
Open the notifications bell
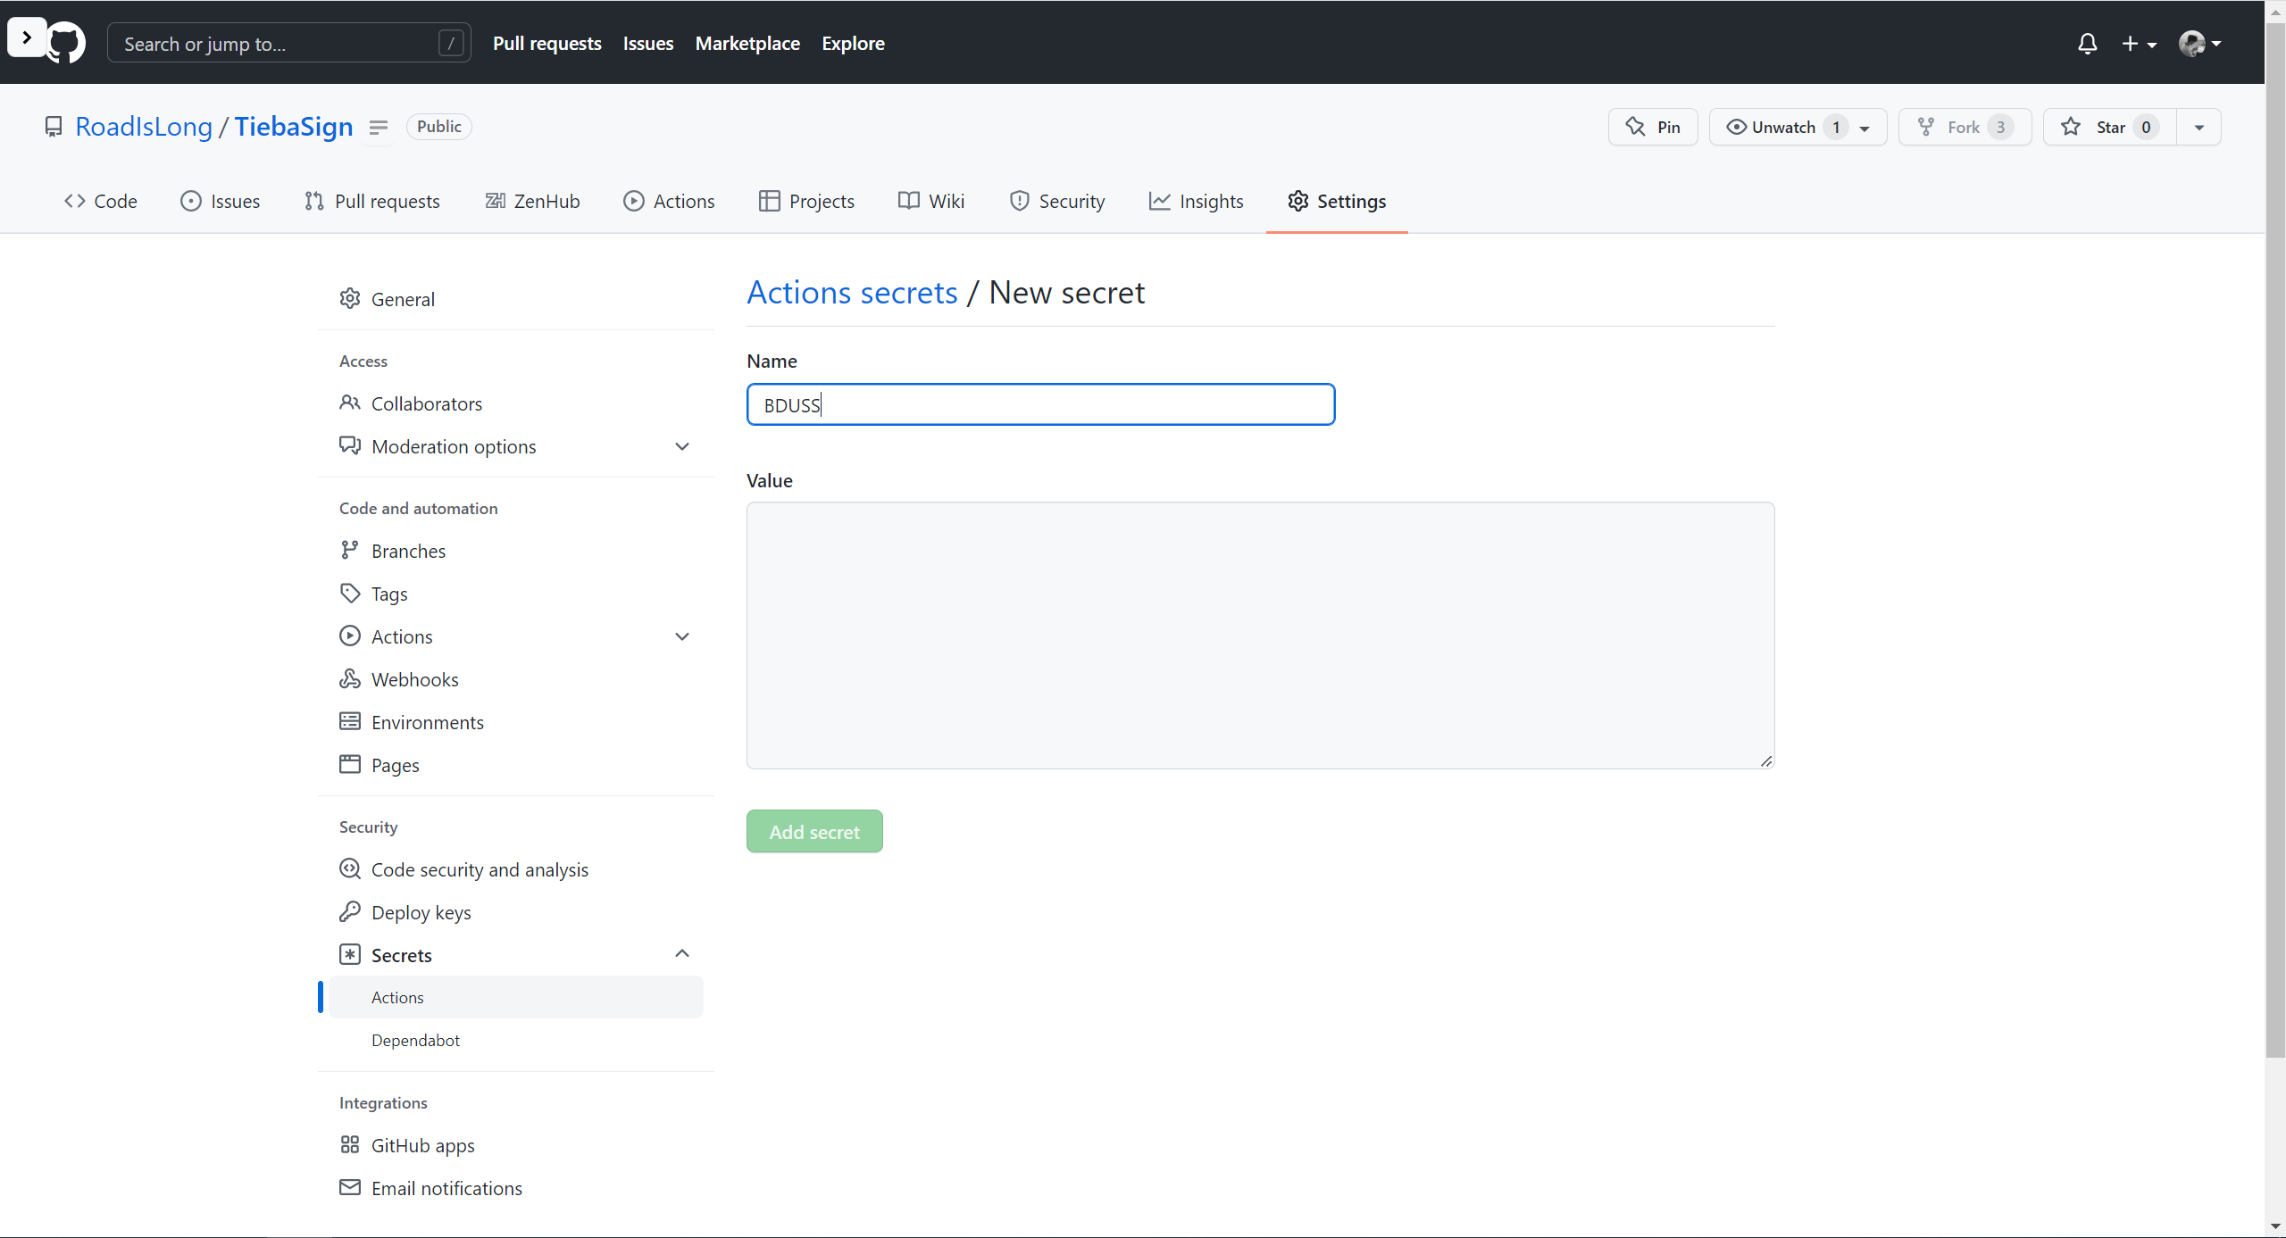[2087, 44]
